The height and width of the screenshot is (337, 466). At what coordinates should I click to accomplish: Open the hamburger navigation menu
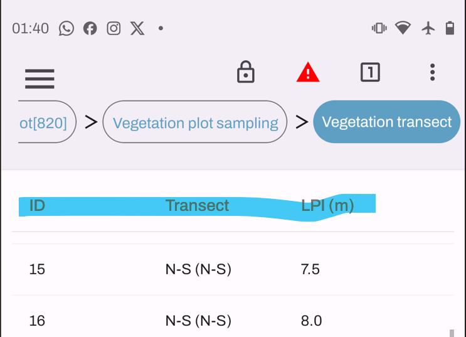tap(40, 78)
